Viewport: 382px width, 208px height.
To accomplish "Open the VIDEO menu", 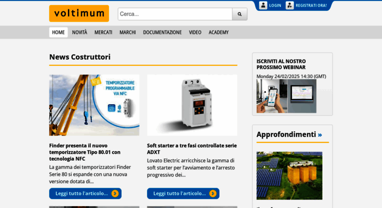I will point(195,32).
